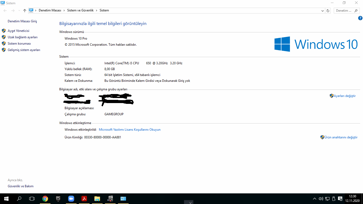
Task: Click the shield icon beside Ayarları değiştir
Action: (331, 96)
